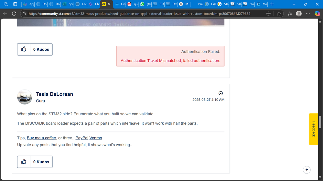View site information lock icon
This screenshot has width=323, height=181.
pos(24,14)
